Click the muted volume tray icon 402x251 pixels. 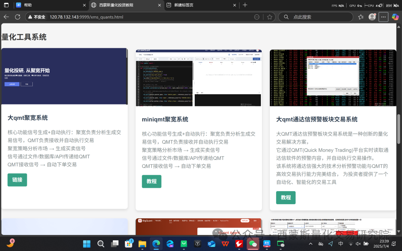tap(358, 244)
